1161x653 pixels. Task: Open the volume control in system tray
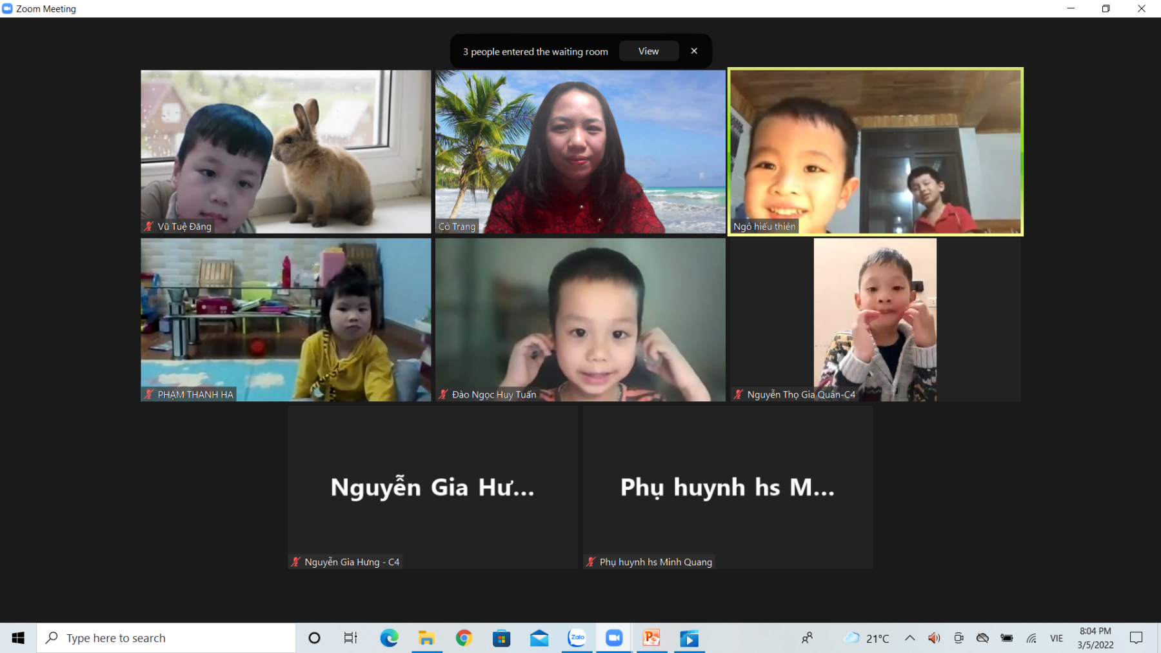tap(933, 638)
